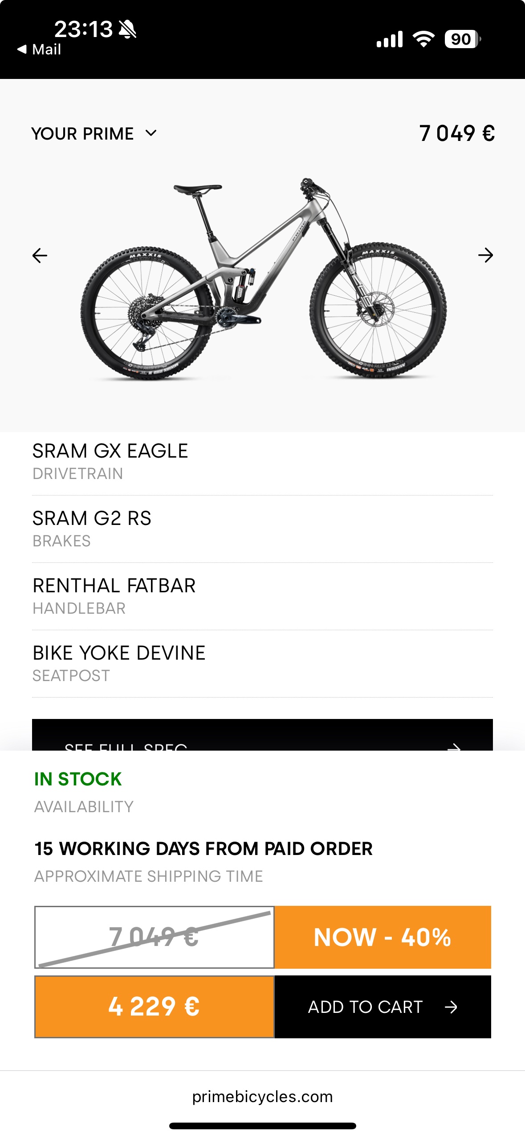
Task: Tap the grey bike product image
Action: pos(263,279)
